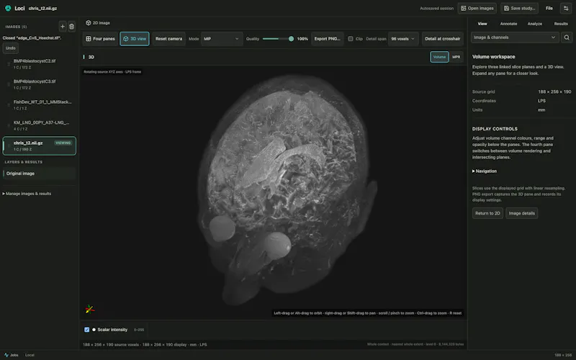
Task: Open the Mode MIP dropdown
Action: 222,39
